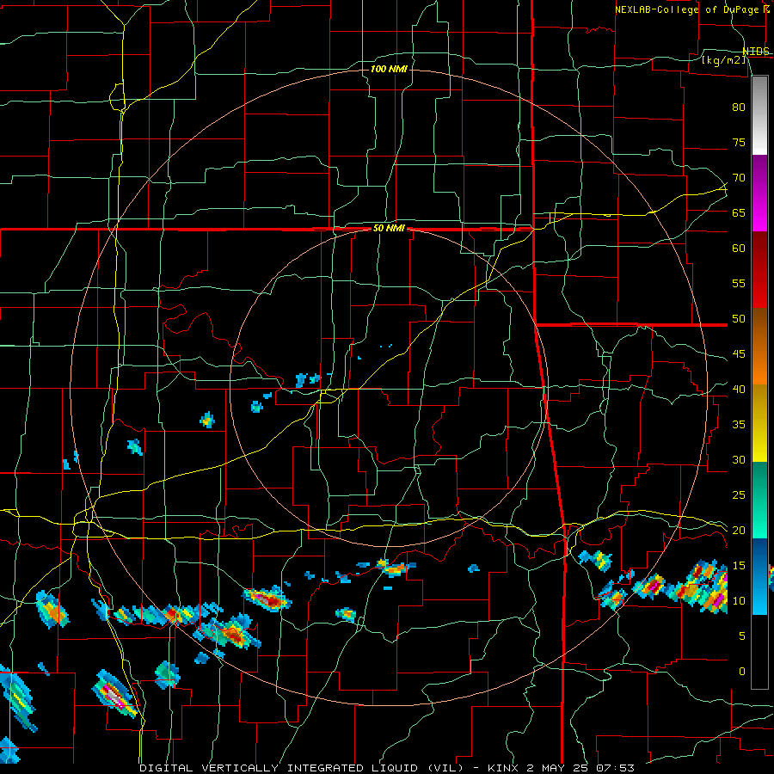The height and width of the screenshot is (774, 774).
Task: Click the scale value 0
Action: coord(742,672)
